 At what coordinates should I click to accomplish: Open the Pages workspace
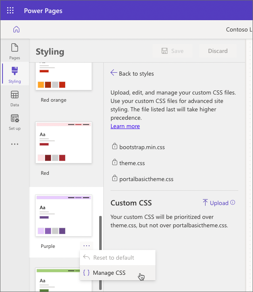click(x=15, y=51)
